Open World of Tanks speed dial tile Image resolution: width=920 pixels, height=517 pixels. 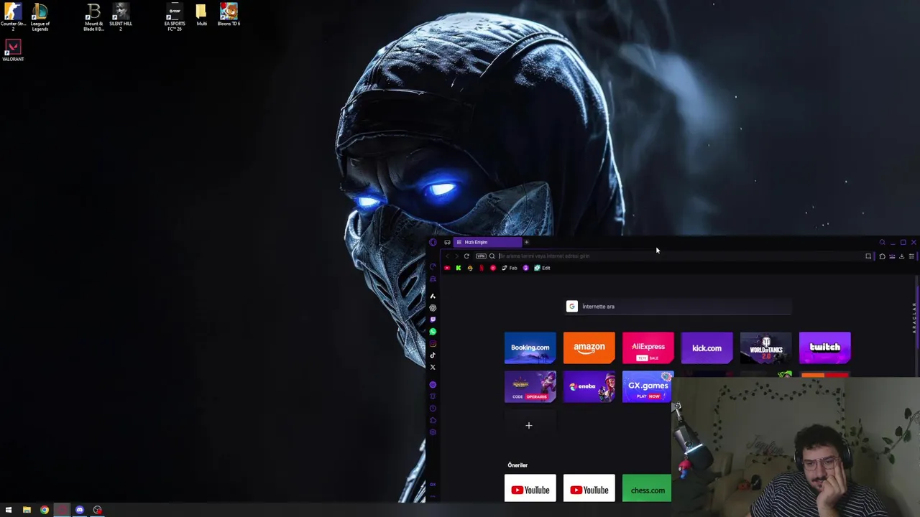tap(766, 348)
